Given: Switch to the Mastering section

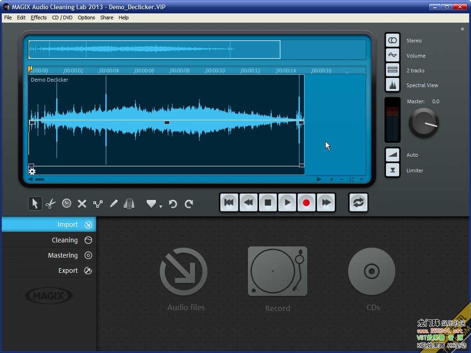Looking at the screenshot, I should point(49,255).
